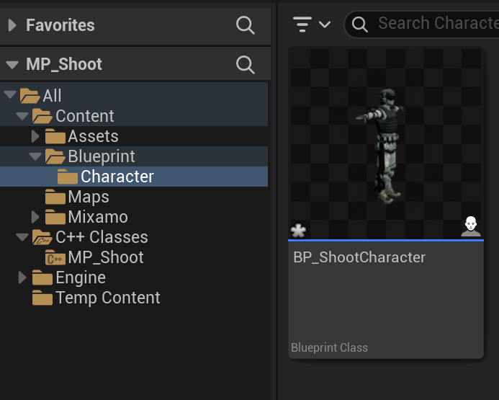This screenshot has height=400, width=499.
Task: Open the content browser filter menu
Action: 312,24
